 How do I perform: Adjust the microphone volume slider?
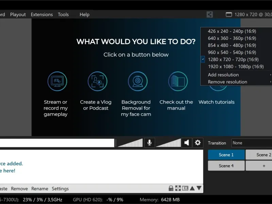[130, 143]
